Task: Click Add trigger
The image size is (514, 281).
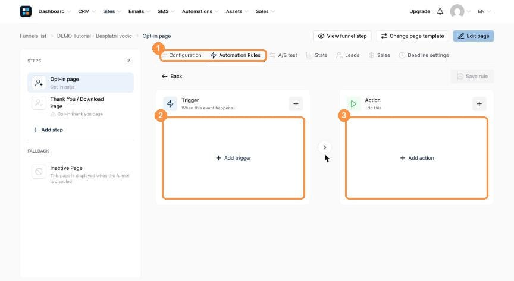Action: tap(233, 158)
